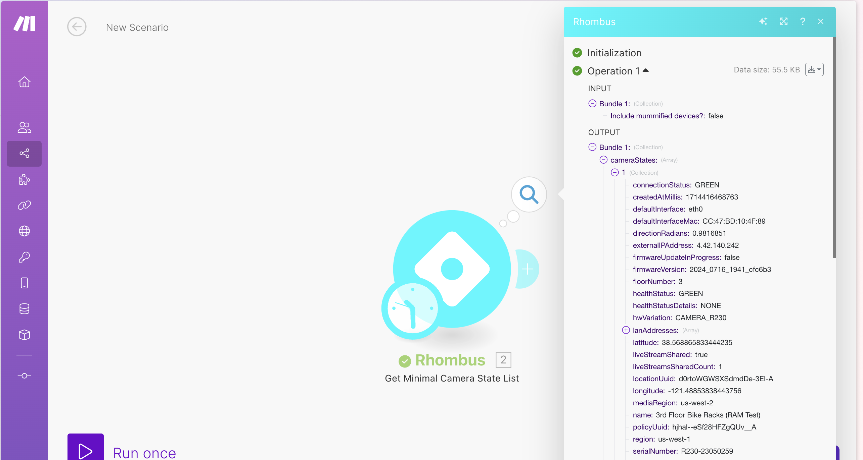Open the schedule clock on Rhombus module

(x=413, y=308)
